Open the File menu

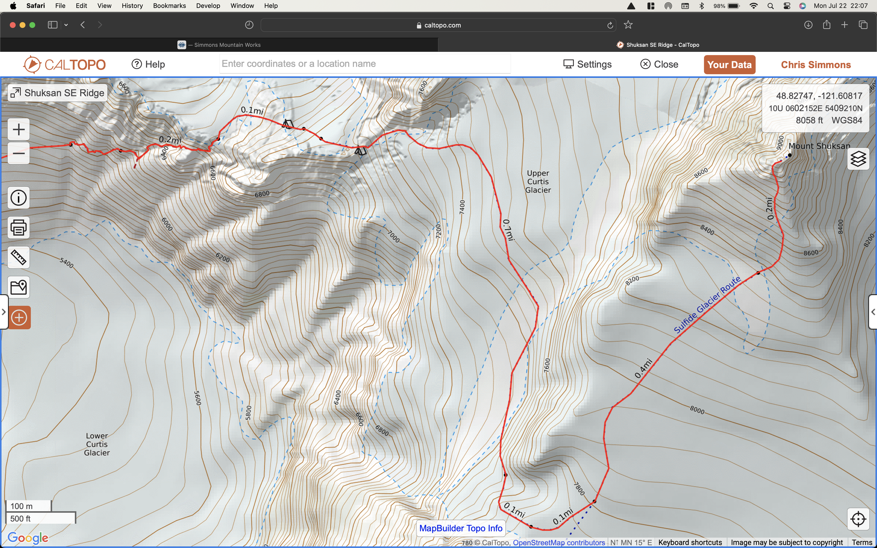(x=60, y=6)
